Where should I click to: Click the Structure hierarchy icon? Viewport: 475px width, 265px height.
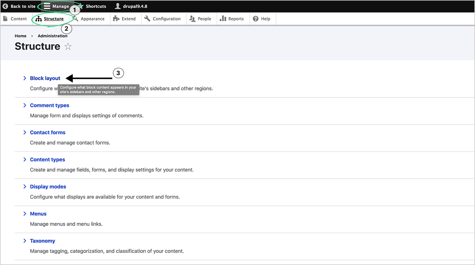(39, 19)
